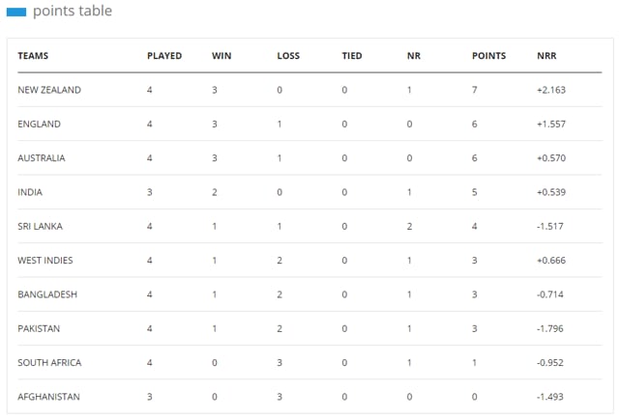The width and height of the screenshot is (619, 419).
Task: Click the blue bar beside points table
Action: (x=16, y=13)
